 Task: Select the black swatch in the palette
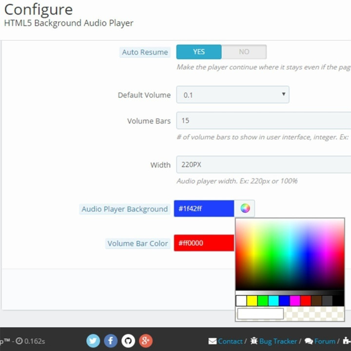pyautogui.click(x=338, y=301)
